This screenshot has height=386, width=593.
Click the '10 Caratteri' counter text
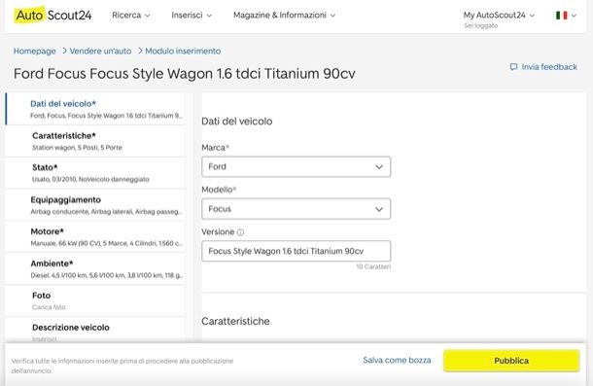coord(373,266)
